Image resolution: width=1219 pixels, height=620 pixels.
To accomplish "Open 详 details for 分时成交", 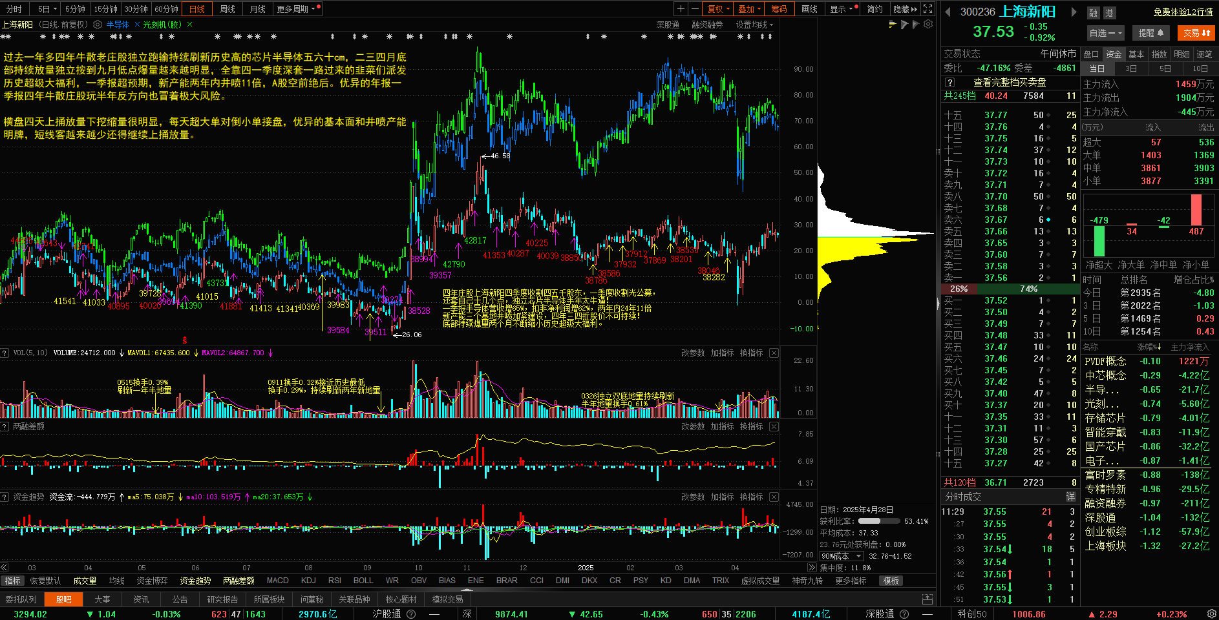I will click(x=1070, y=497).
